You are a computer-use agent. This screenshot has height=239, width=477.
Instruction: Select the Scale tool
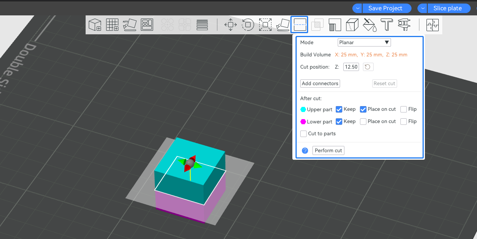tap(265, 25)
